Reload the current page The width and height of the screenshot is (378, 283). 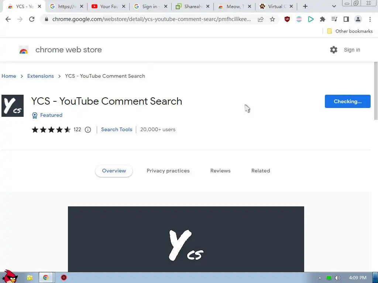[x=32, y=19]
